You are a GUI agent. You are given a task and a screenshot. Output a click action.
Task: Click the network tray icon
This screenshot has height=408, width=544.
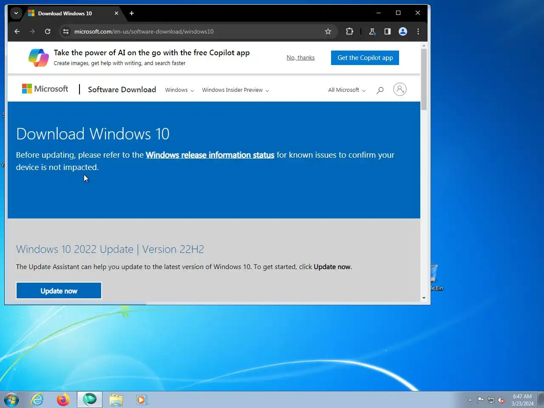click(x=491, y=400)
